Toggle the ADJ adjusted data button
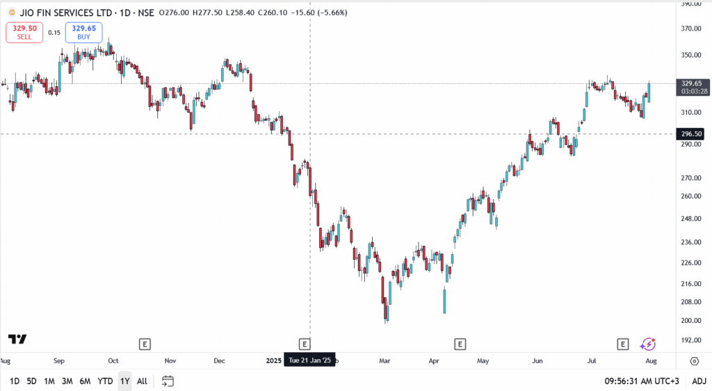This screenshot has width=712, height=391. click(x=698, y=381)
